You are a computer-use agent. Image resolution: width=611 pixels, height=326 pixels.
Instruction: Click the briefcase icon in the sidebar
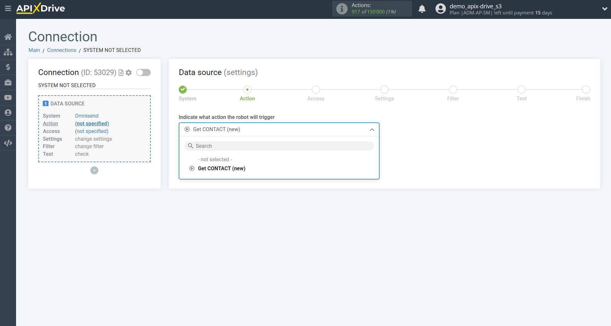click(x=8, y=82)
